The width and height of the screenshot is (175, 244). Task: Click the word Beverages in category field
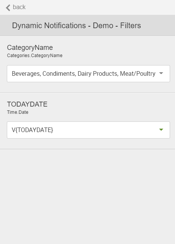click(x=27, y=73)
